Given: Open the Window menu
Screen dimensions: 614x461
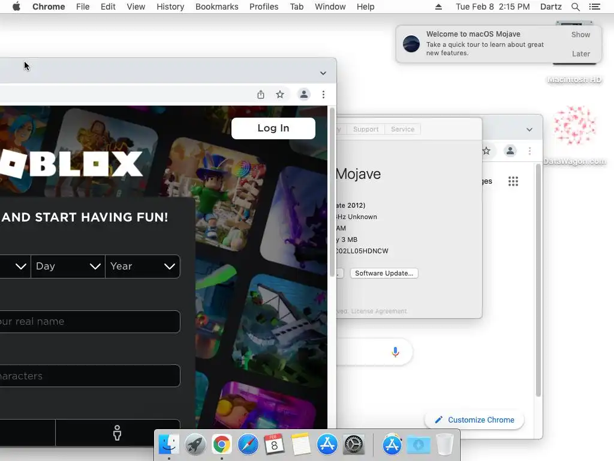Looking at the screenshot, I should (x=330, y=7).
